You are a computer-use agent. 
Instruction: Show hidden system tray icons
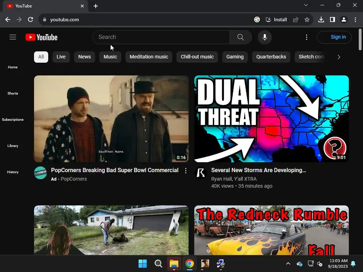coord(288,263)
